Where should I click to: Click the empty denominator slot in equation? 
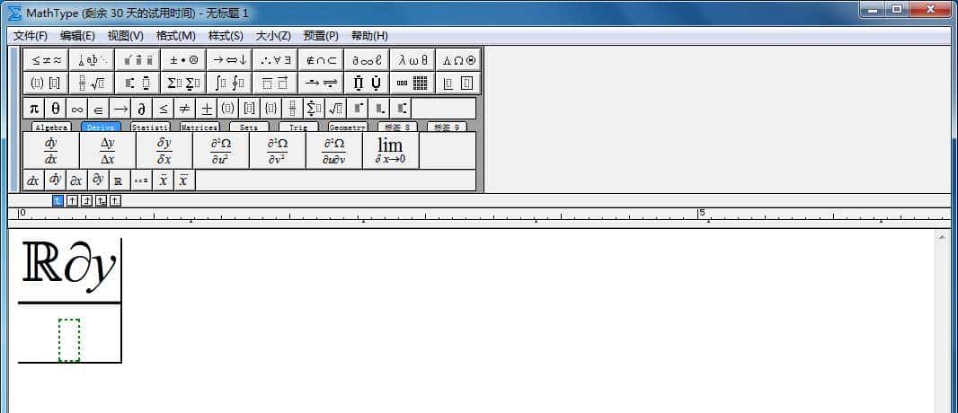(69, 339)
